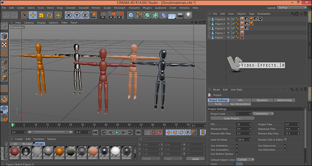Click the Maximum Time input field

[292, 129]
